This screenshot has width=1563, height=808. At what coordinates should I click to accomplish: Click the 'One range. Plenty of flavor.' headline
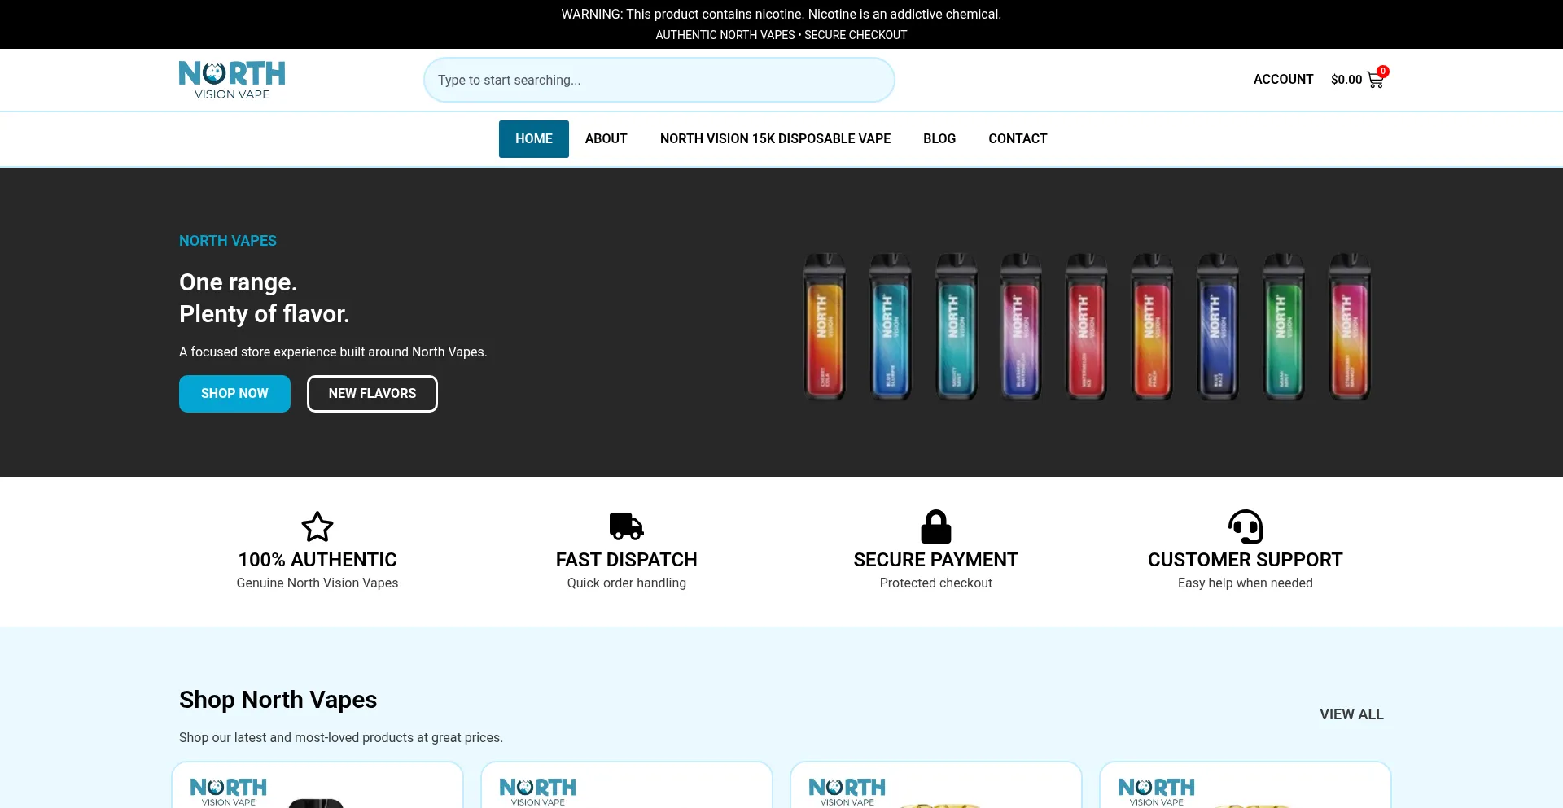pyautogui.click(x=265, y=298)
